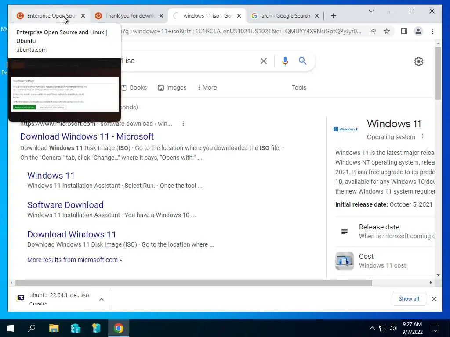Switch to the Thank you for download tab

(x=130, y=16)
